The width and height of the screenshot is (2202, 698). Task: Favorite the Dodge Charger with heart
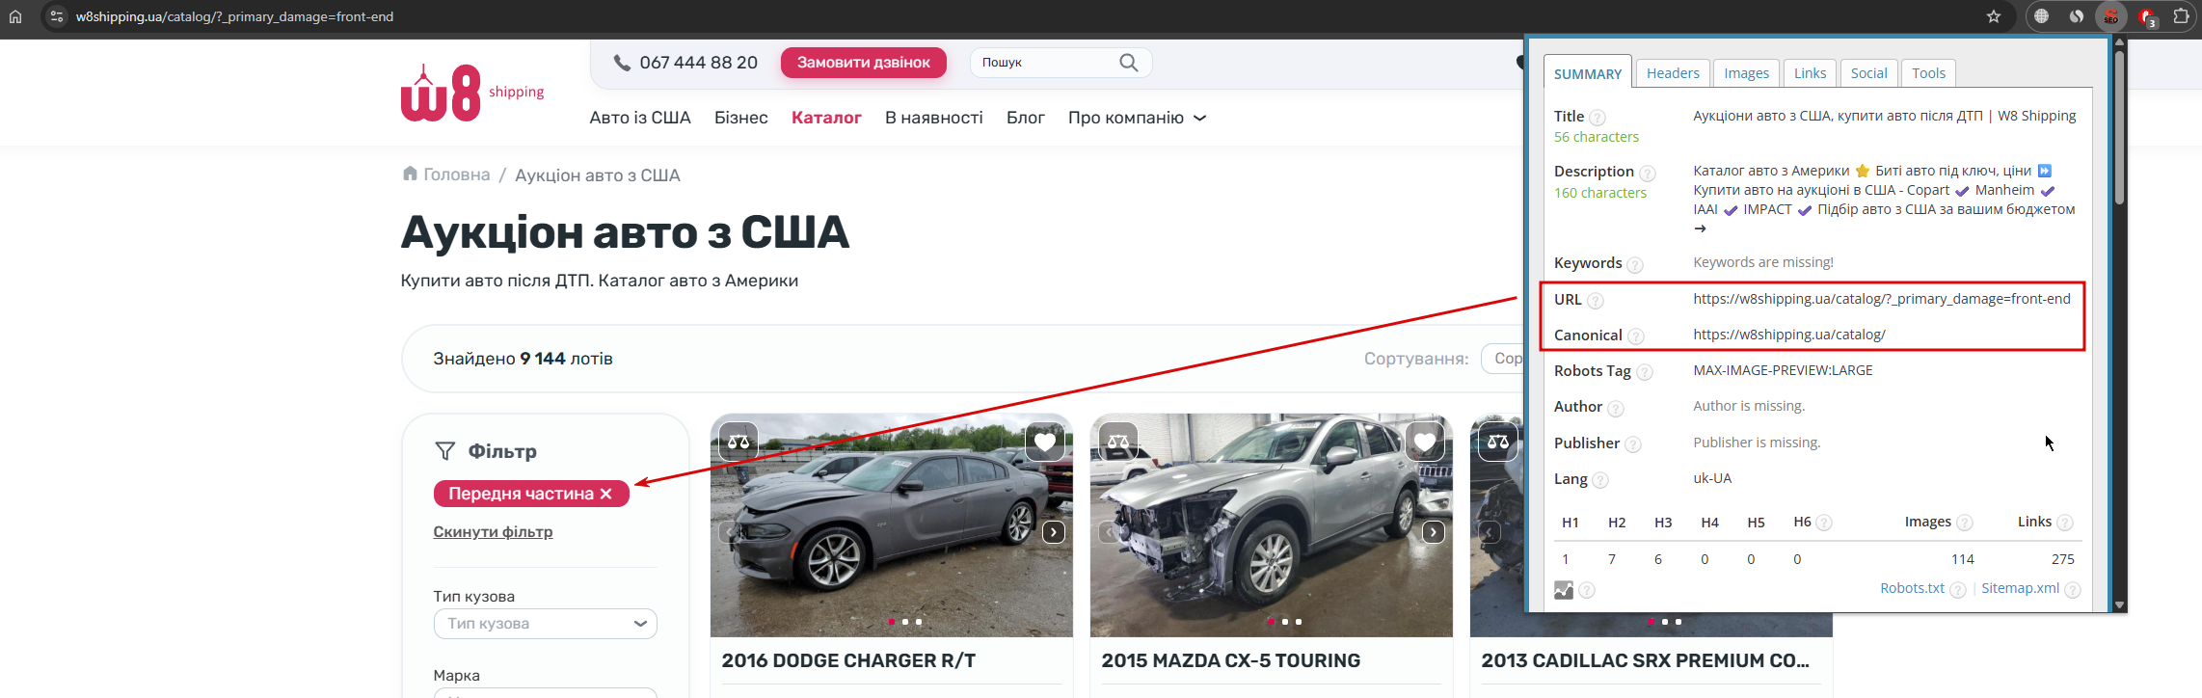(1045, 442)
